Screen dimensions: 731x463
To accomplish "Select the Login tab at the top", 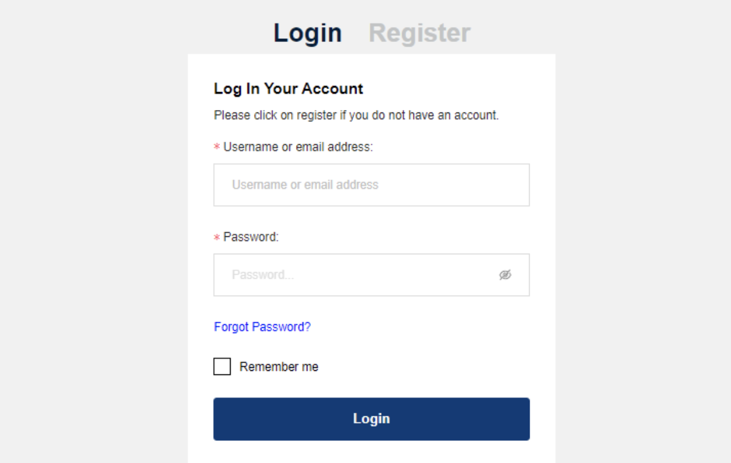I will (307, 33).
